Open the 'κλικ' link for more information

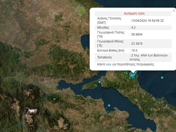109,64
